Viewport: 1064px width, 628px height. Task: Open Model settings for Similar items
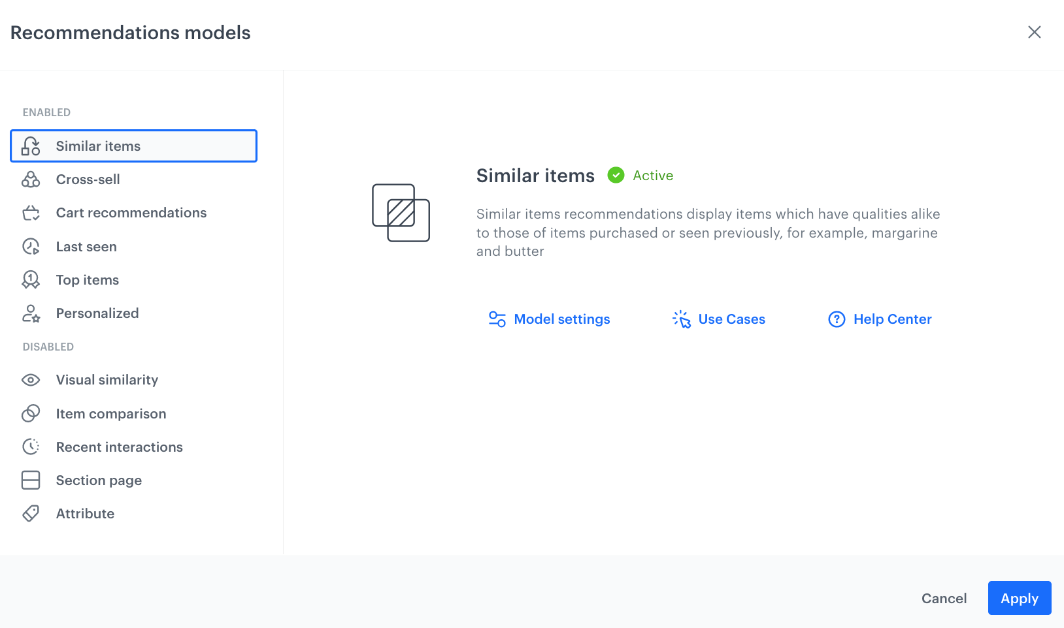pyautogui.click(x=561, y=319)
